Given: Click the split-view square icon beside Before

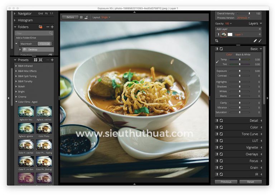Looking at the screenshot, I should (x=81, y=17).
